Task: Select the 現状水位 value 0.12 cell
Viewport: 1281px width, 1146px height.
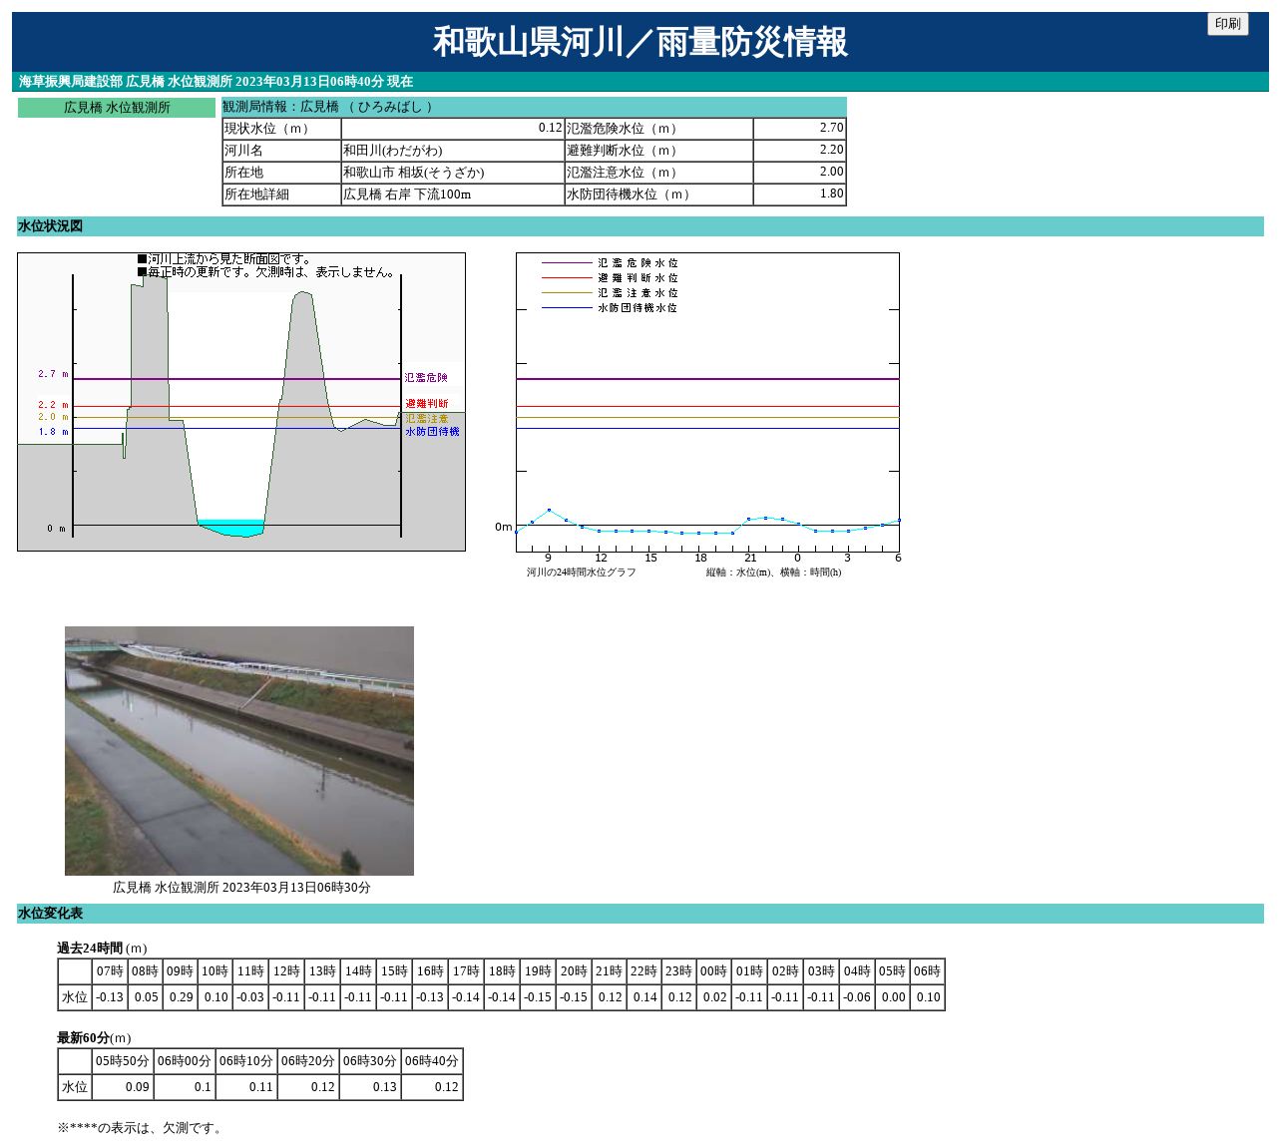Action: tap(452, 129)
